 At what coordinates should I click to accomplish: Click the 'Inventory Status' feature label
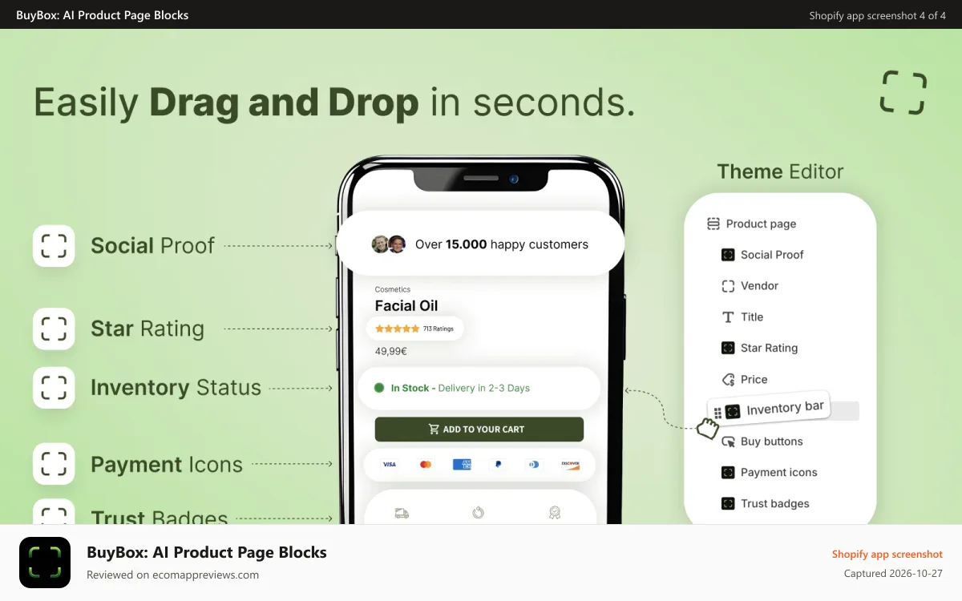(176, 387)
